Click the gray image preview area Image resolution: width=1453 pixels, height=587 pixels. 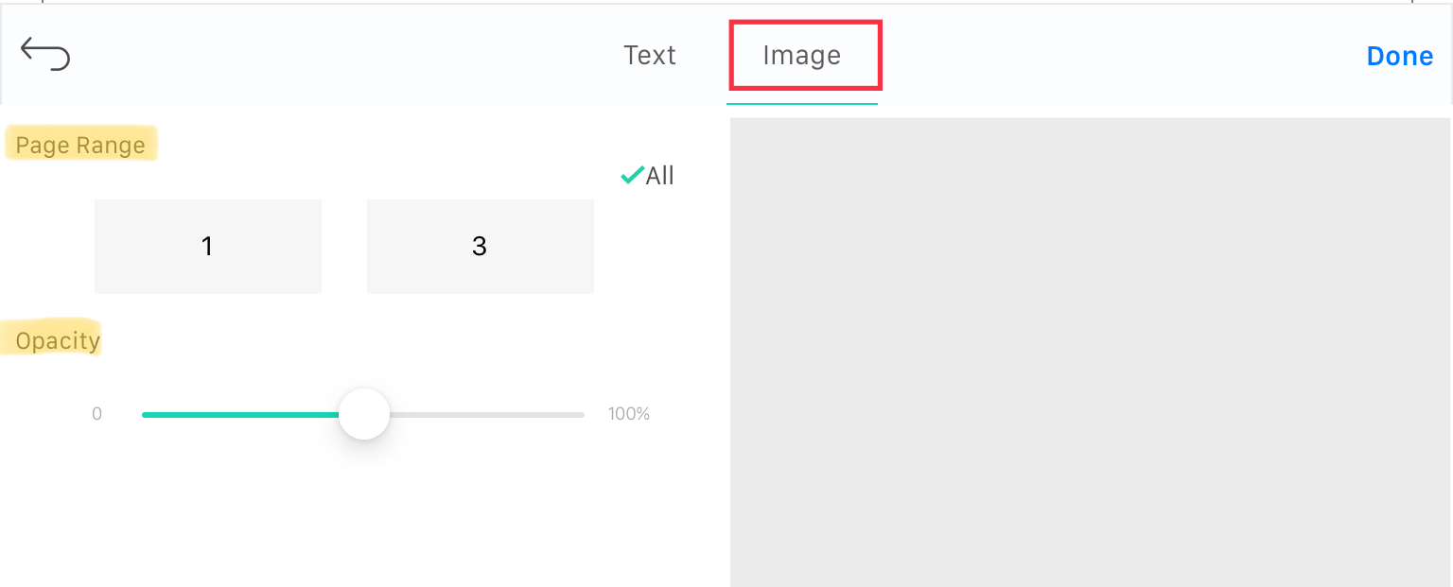coord(1091,352)
